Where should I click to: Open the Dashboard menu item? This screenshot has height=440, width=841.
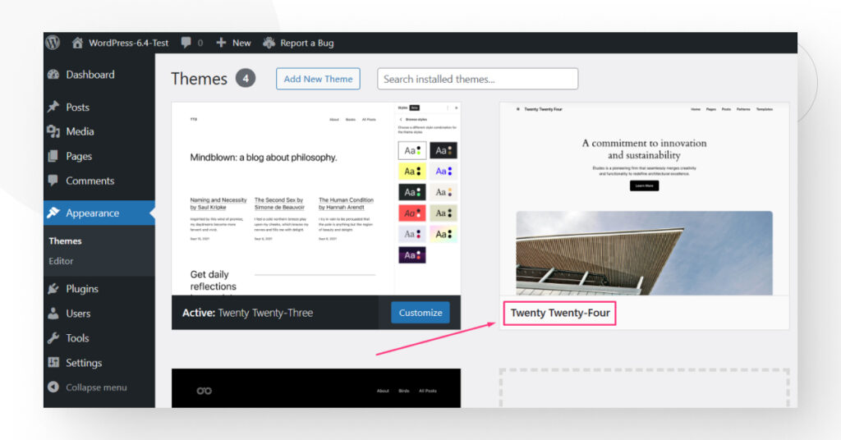click(x=90, y=75)
